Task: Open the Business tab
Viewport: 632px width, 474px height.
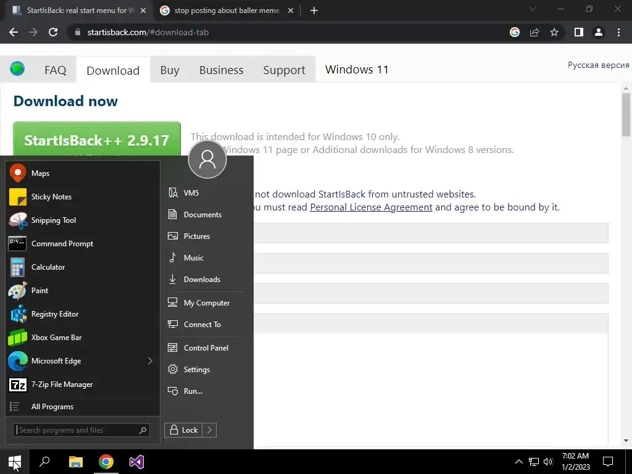Action: pos(222,70)
